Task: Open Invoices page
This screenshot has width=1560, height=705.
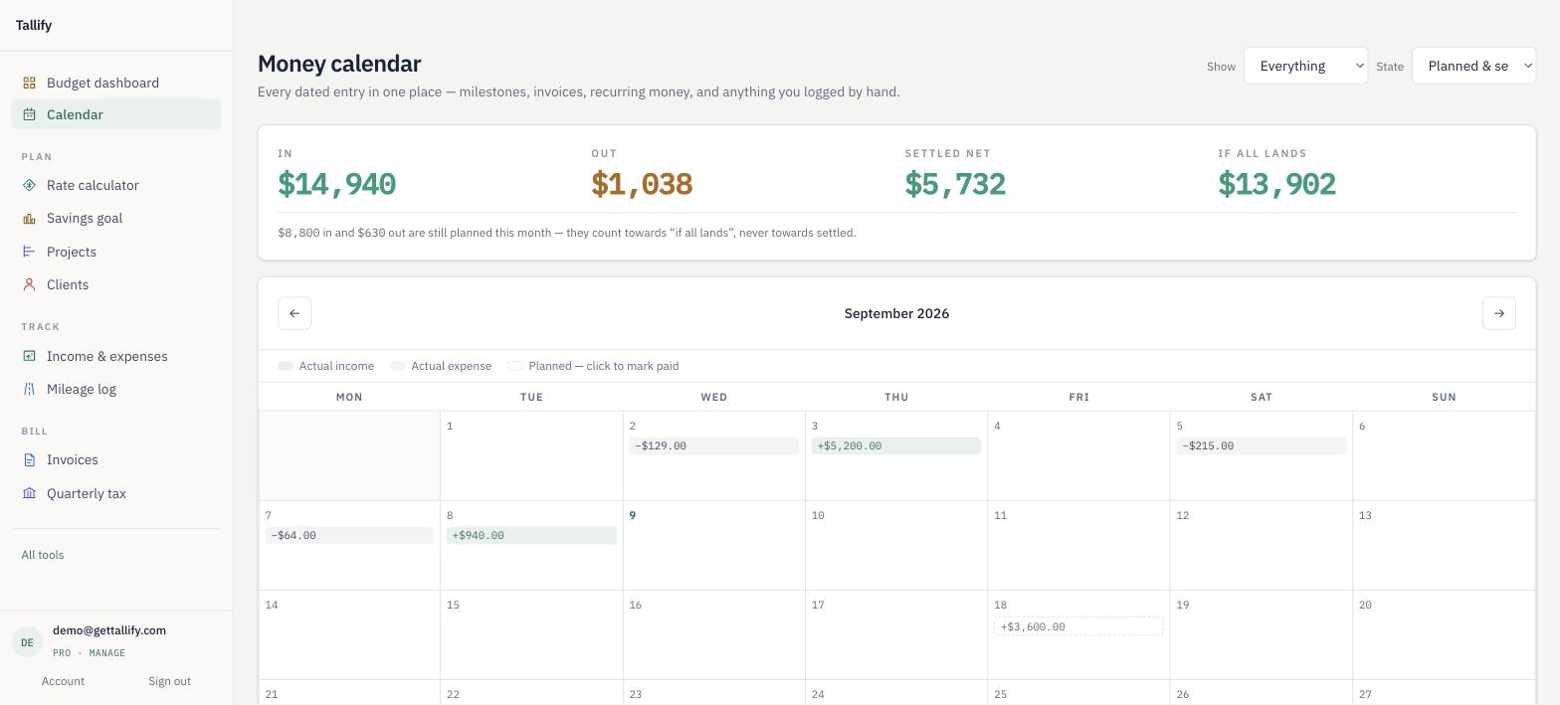Action: 116,459
